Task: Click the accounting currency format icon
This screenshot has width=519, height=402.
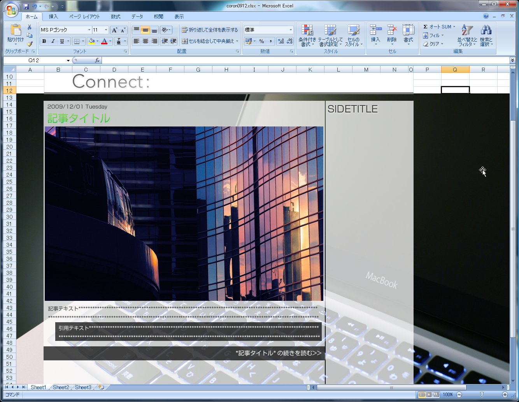Action: click(x=248, y=41)
